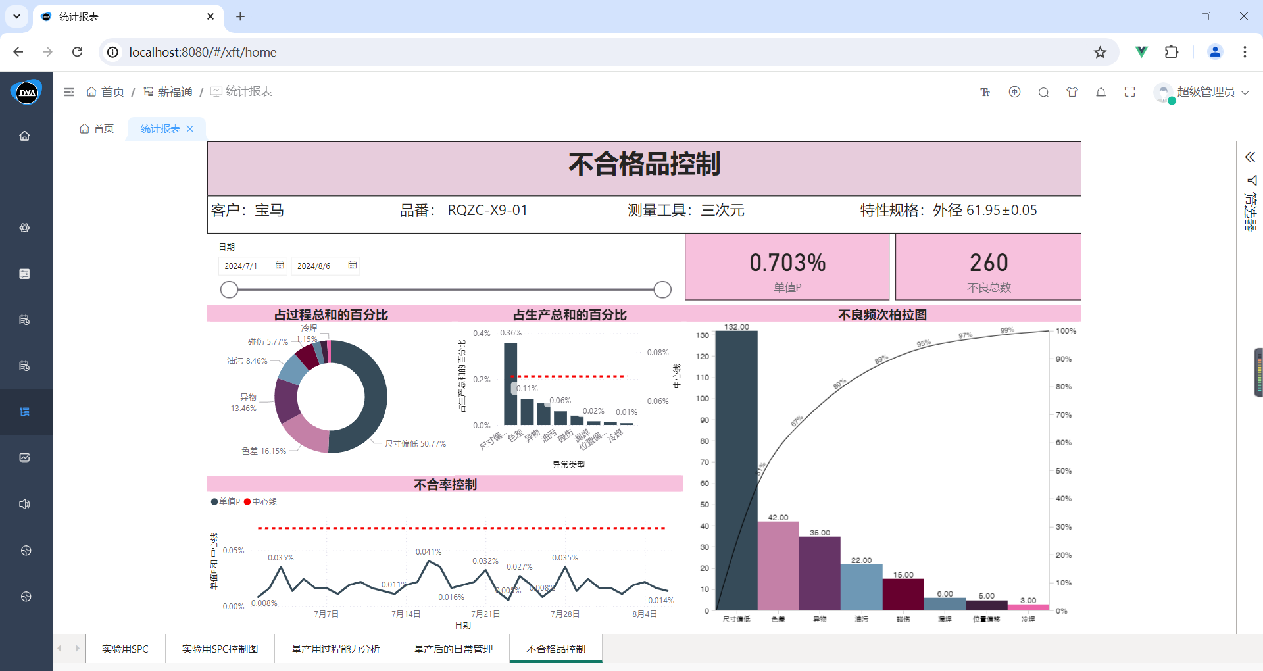Switch to the 首页 page tab
This screenshot has height=671, width=1263.
tap(97, 129)
